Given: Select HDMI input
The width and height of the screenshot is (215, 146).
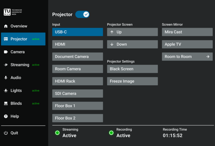Looking at the screenshot, I should 78,44.
